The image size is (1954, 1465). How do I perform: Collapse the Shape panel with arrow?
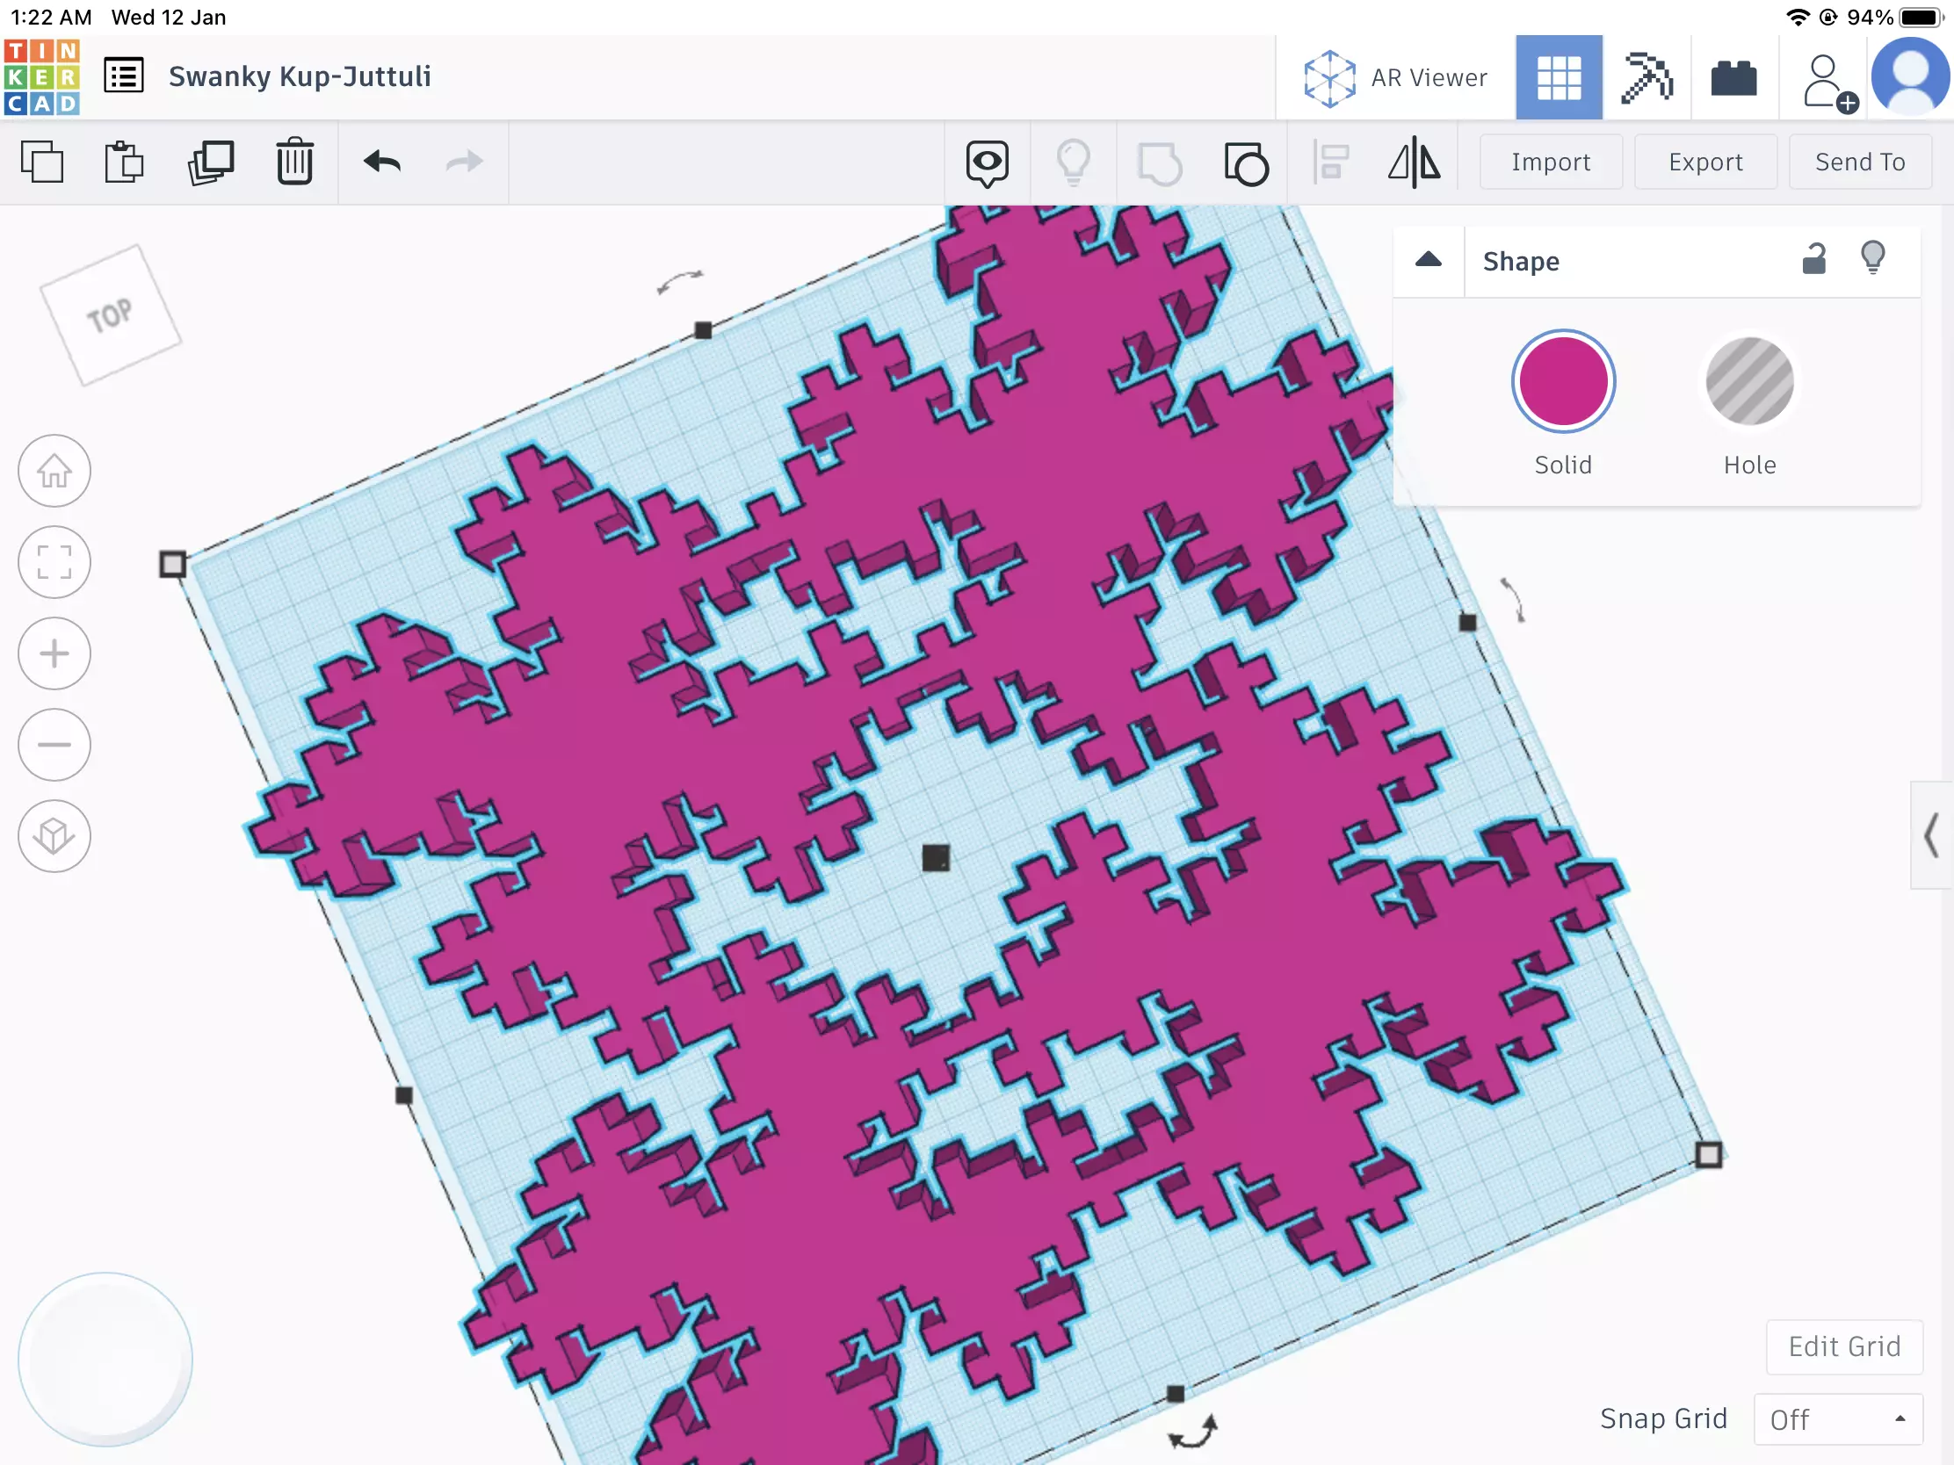pos(1429,260)
